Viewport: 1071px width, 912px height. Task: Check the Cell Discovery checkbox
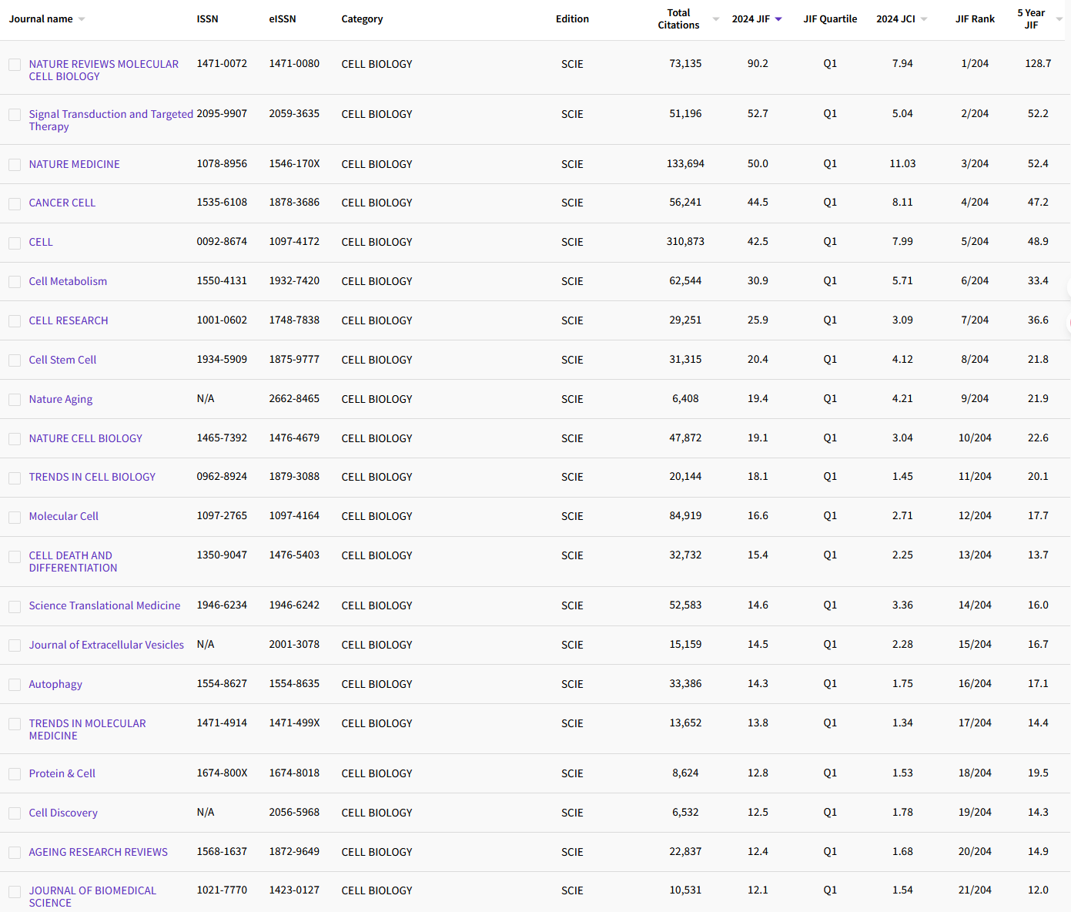coord(15,813)
